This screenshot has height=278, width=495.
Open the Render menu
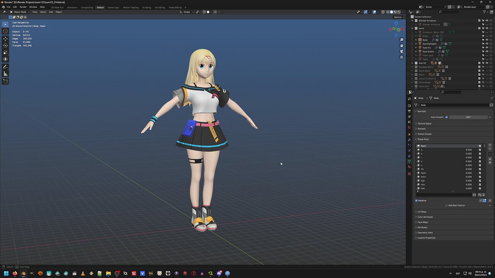tap(23, 7)
